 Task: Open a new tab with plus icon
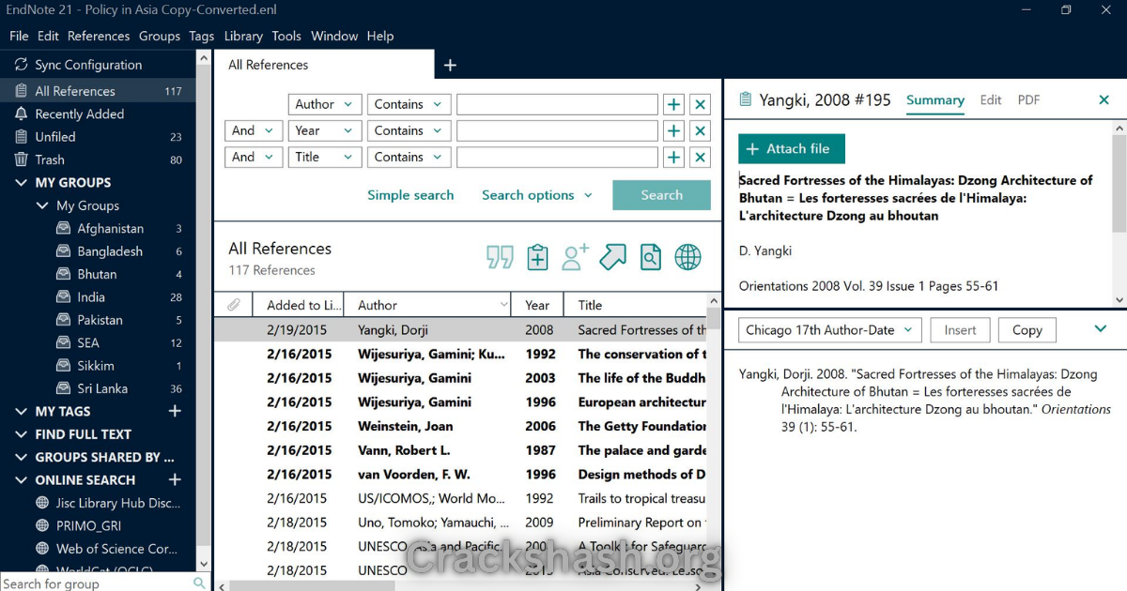click(450, 65)
